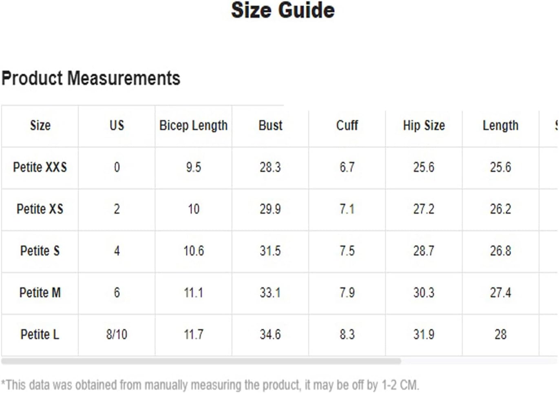Select the 11.7 bicep length cell
This screenshot has width=559, height=393.
[193, 335]
